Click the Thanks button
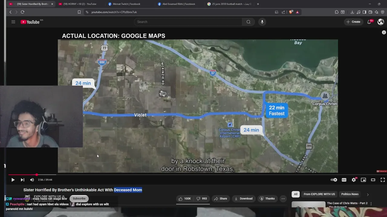Viewport: 387px width, 217px height. [x=267, y=199]
